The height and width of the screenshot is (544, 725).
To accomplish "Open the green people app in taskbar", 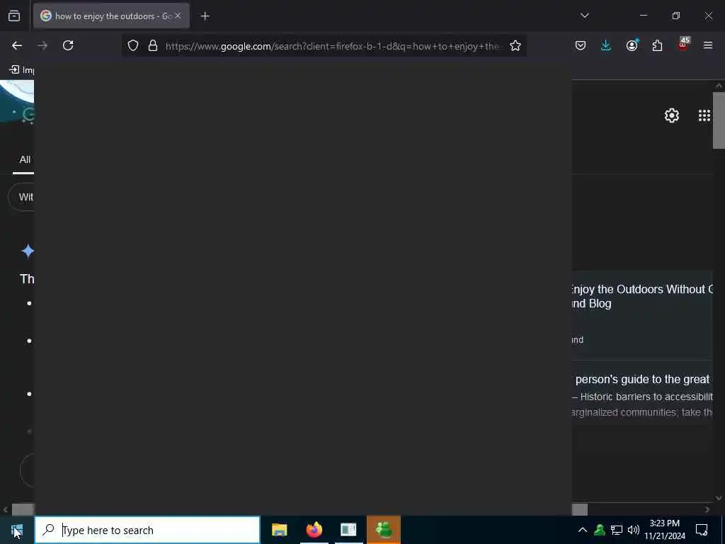I will 384,530.
